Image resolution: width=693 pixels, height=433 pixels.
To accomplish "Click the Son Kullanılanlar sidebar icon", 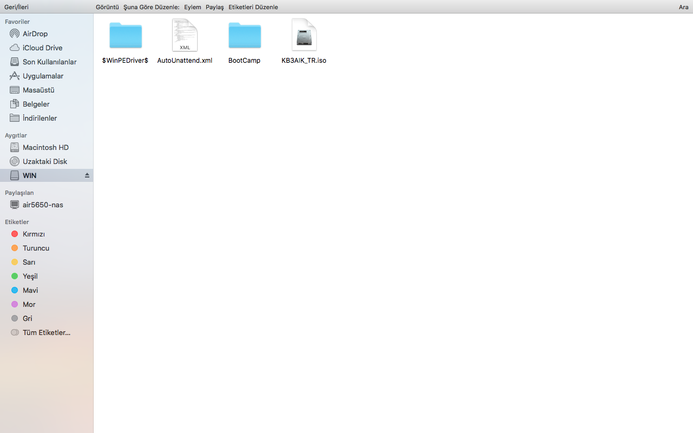I will [15, 62].
